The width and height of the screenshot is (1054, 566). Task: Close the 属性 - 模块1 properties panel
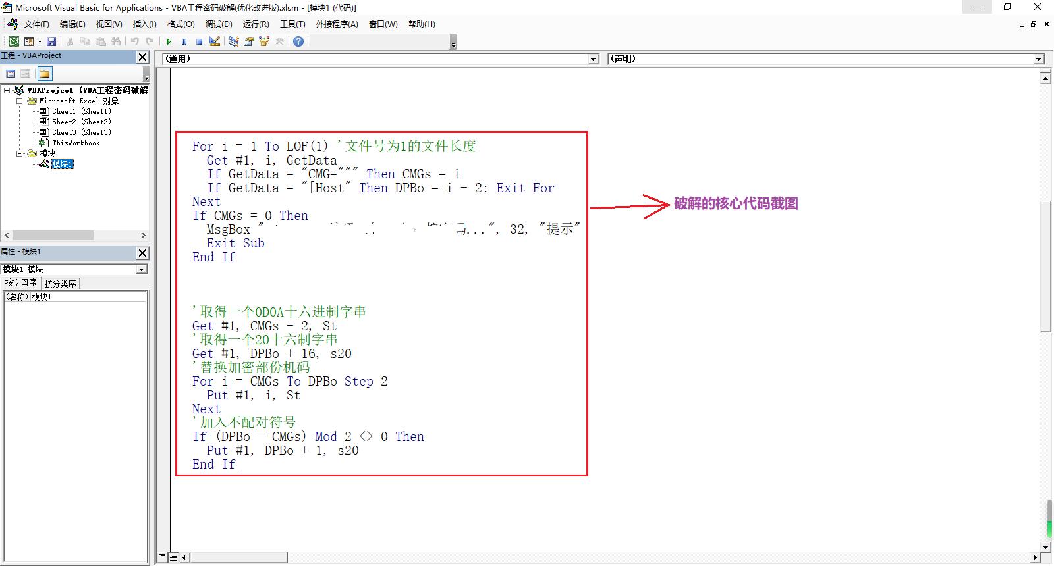pos(142,253)
